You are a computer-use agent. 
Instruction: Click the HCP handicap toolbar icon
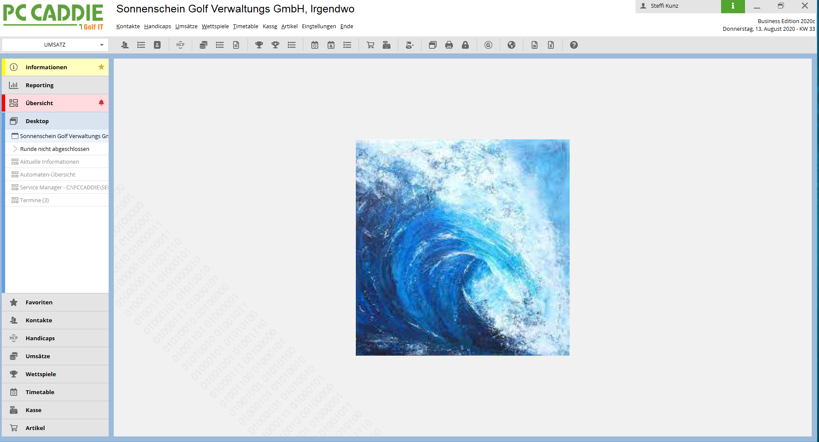click(x=180, y=45)
